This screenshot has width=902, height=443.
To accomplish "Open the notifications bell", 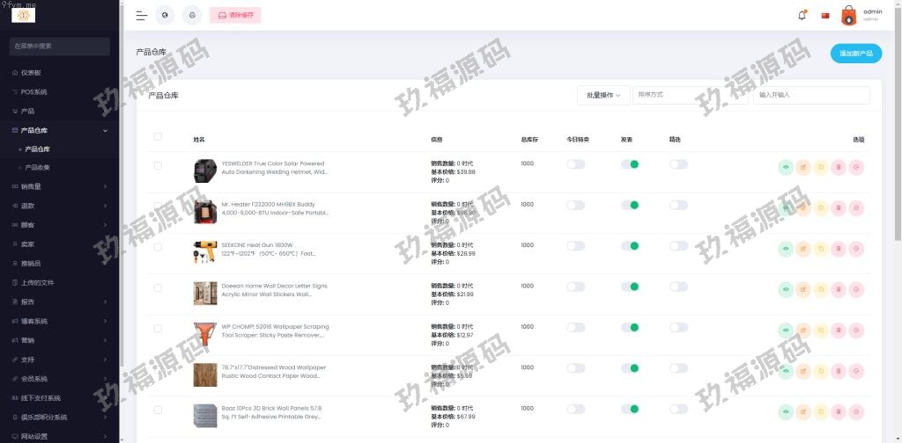I will [802, 15].
